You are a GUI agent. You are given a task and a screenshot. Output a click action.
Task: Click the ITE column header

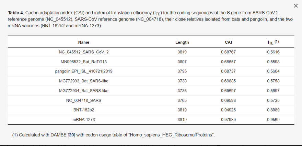[x=273, y=42]
